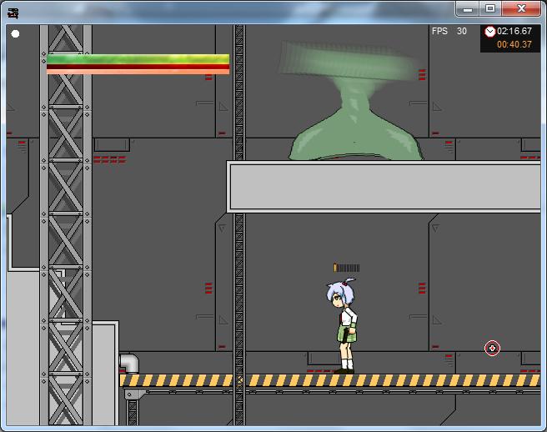Minimize the game window
Screen dimensions: 547x432
click(x=468, y=8)
